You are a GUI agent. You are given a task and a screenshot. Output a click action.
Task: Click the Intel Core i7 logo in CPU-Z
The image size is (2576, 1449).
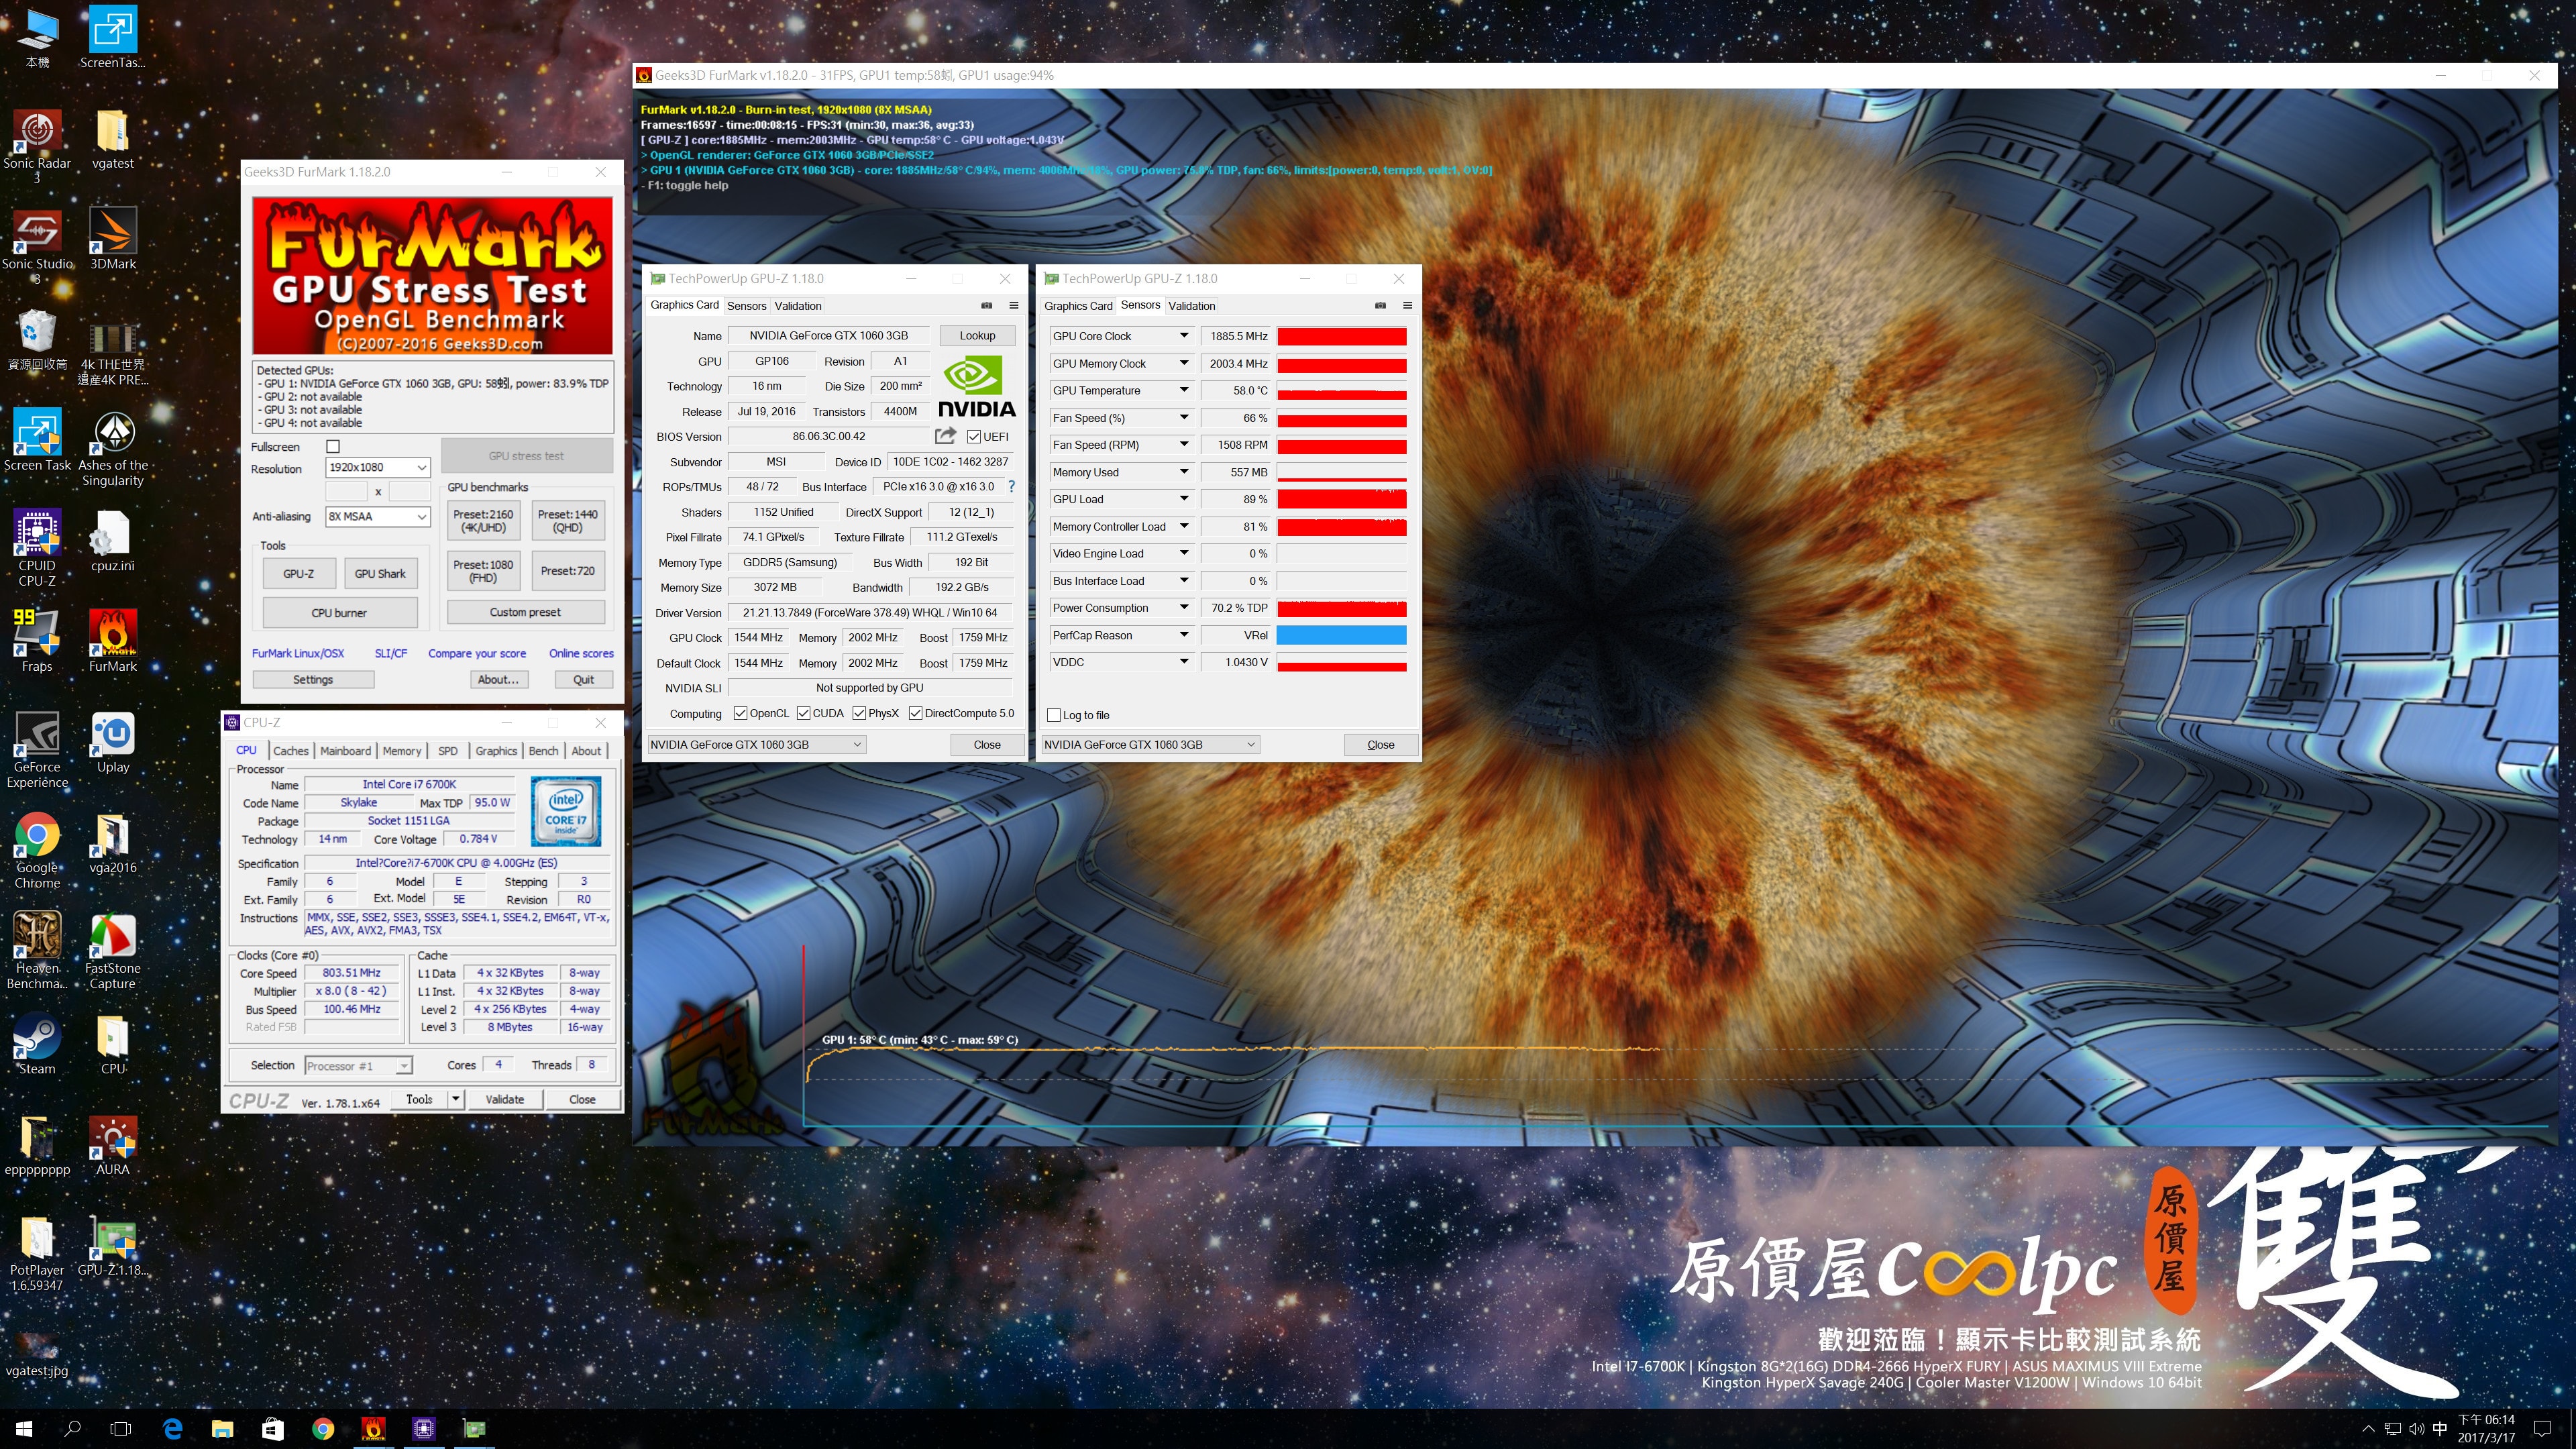[566, 811]
